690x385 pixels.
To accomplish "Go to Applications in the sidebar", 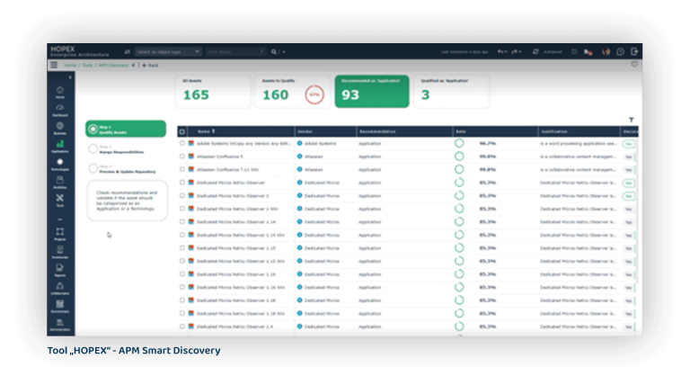I will (60, 144).
